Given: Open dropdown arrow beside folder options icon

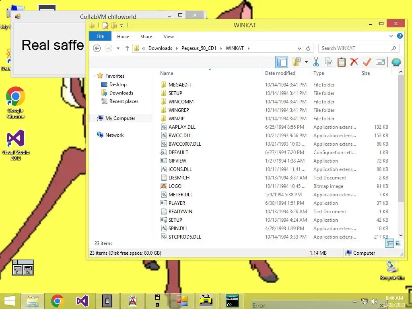Looking at the screenshot, I should tap(306, 62).
